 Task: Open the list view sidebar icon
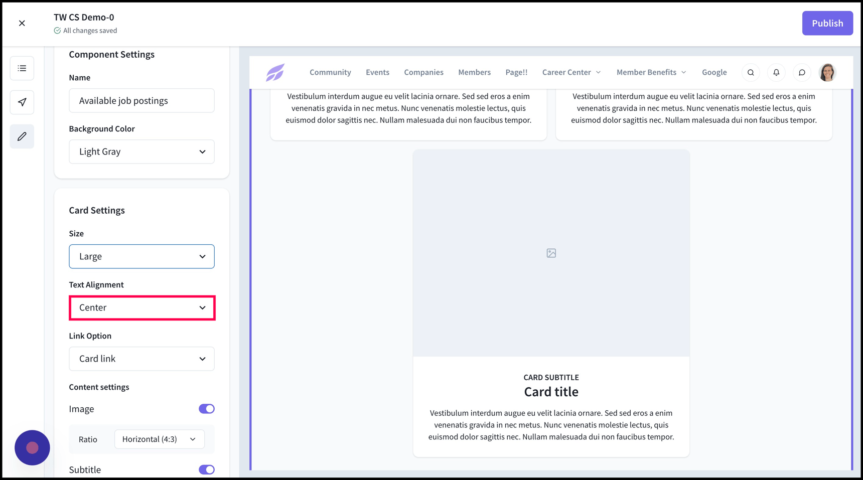pyautogui.click(x=22, y=68)
